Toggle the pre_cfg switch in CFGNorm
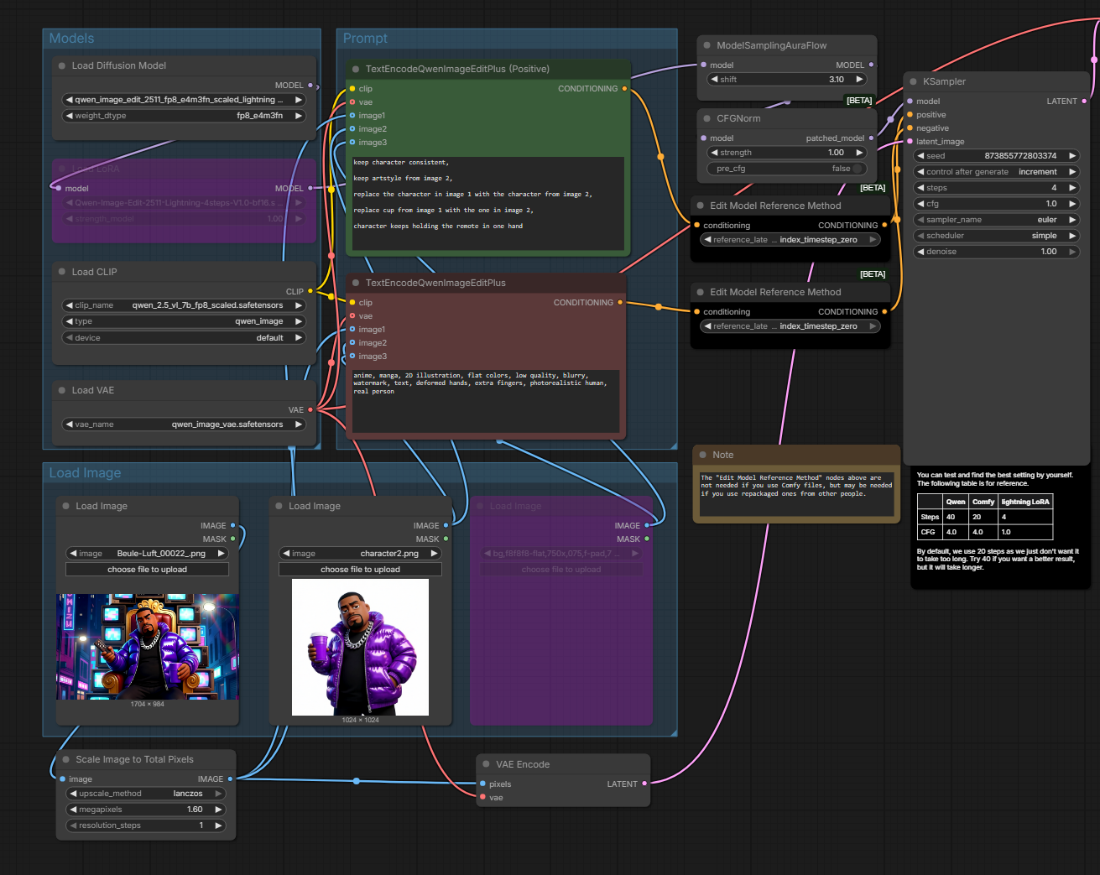The image size is (1100, 875). tap(857, 169)
